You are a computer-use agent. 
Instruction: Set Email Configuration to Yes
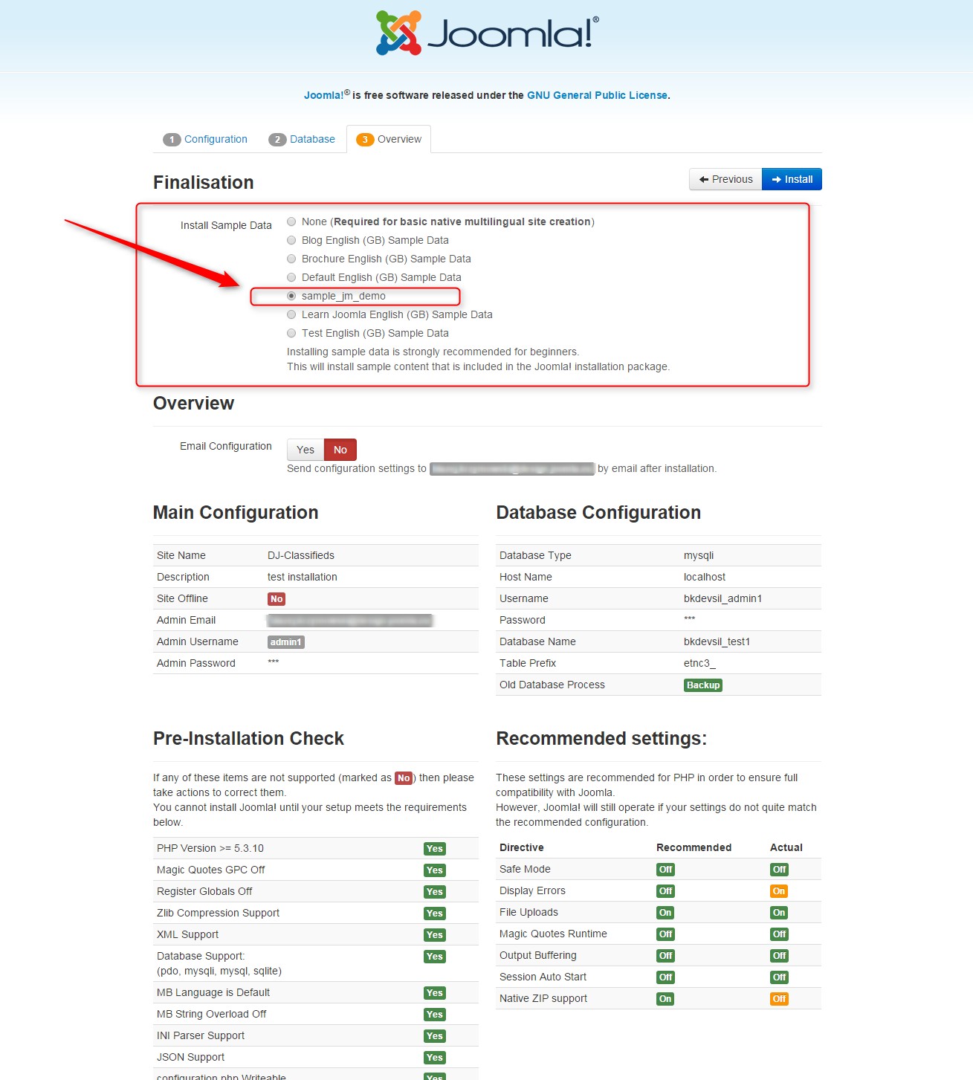[306, 450]
